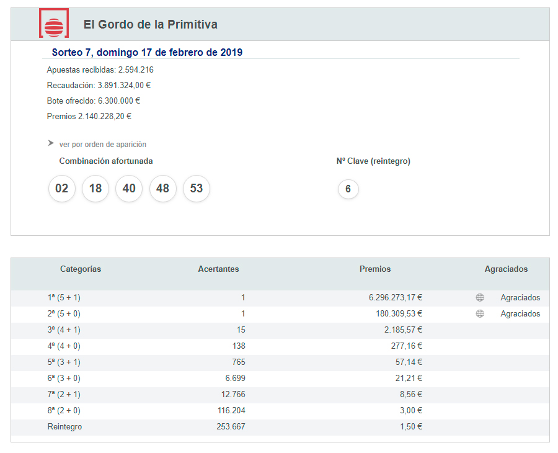Show numbers 'ver por orden de aparición'
The image size is (558, 453).
coord(102,145)
